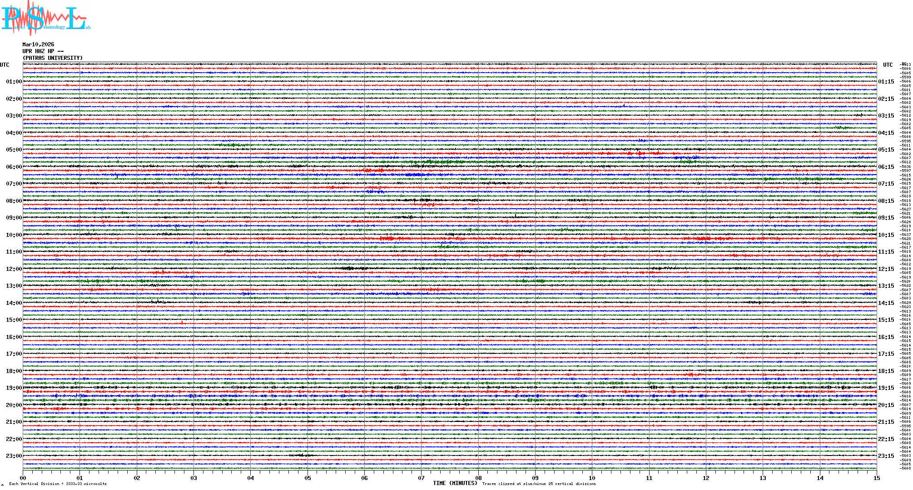Image resolution: width=913 pixels, height=490 pixels.
Task: Click the 15 minute tick label
Action: click(876, 478)
